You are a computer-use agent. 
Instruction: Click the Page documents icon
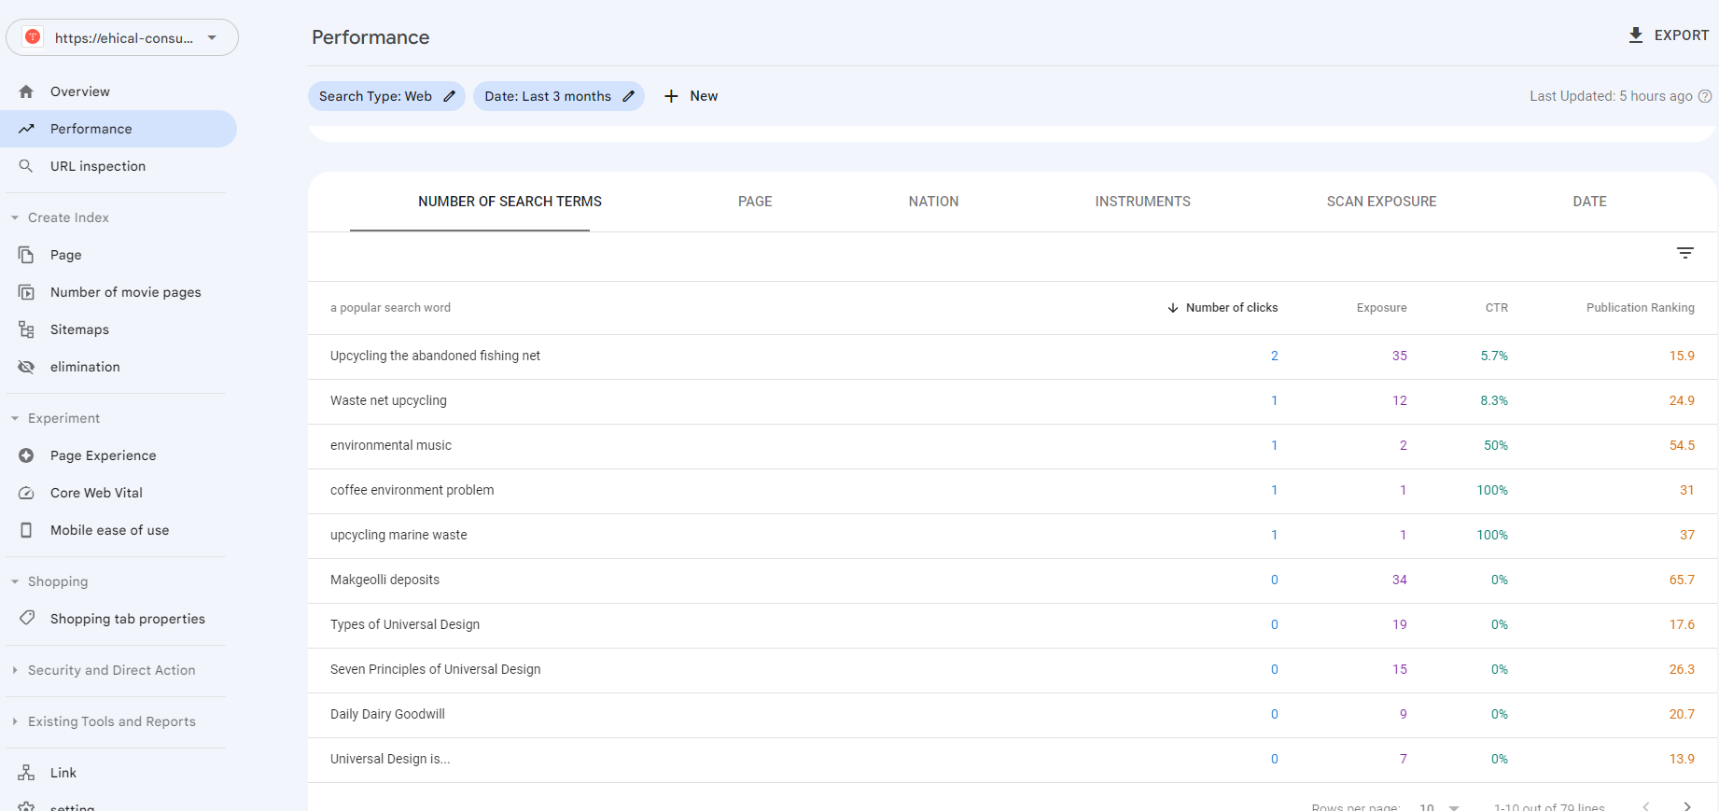point(26,255)
